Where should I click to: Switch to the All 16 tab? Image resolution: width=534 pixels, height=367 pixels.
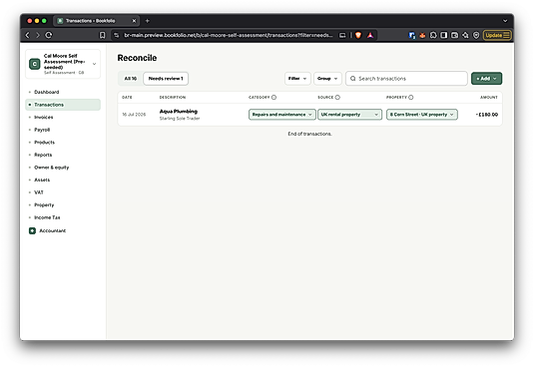coord(131,79)
